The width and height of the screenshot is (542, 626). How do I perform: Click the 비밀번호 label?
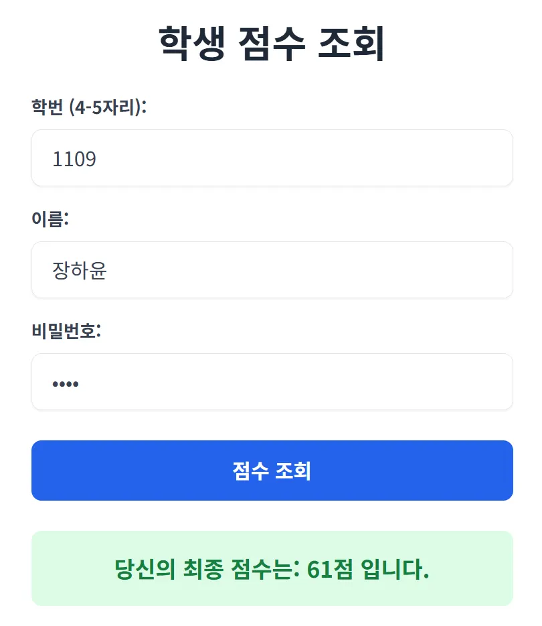(x=66, y=330)
